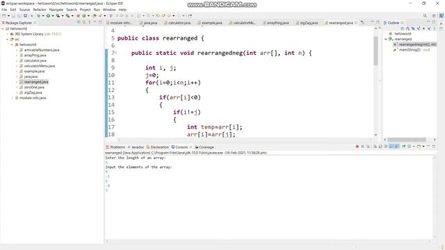The width and height of the screenshot is (445, 250).
Task: Toggle Hide Non-Public Members in Outline
Action: 423,28
